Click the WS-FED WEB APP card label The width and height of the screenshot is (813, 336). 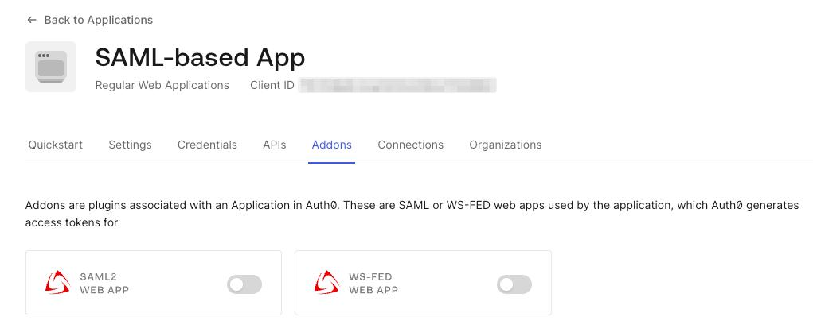(373, 284)
